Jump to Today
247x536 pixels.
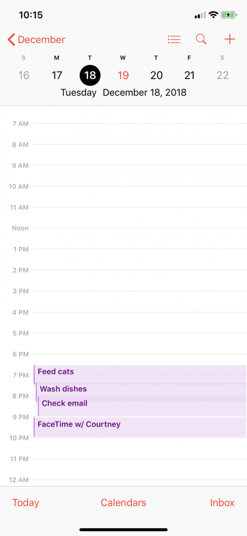point(26,502)
